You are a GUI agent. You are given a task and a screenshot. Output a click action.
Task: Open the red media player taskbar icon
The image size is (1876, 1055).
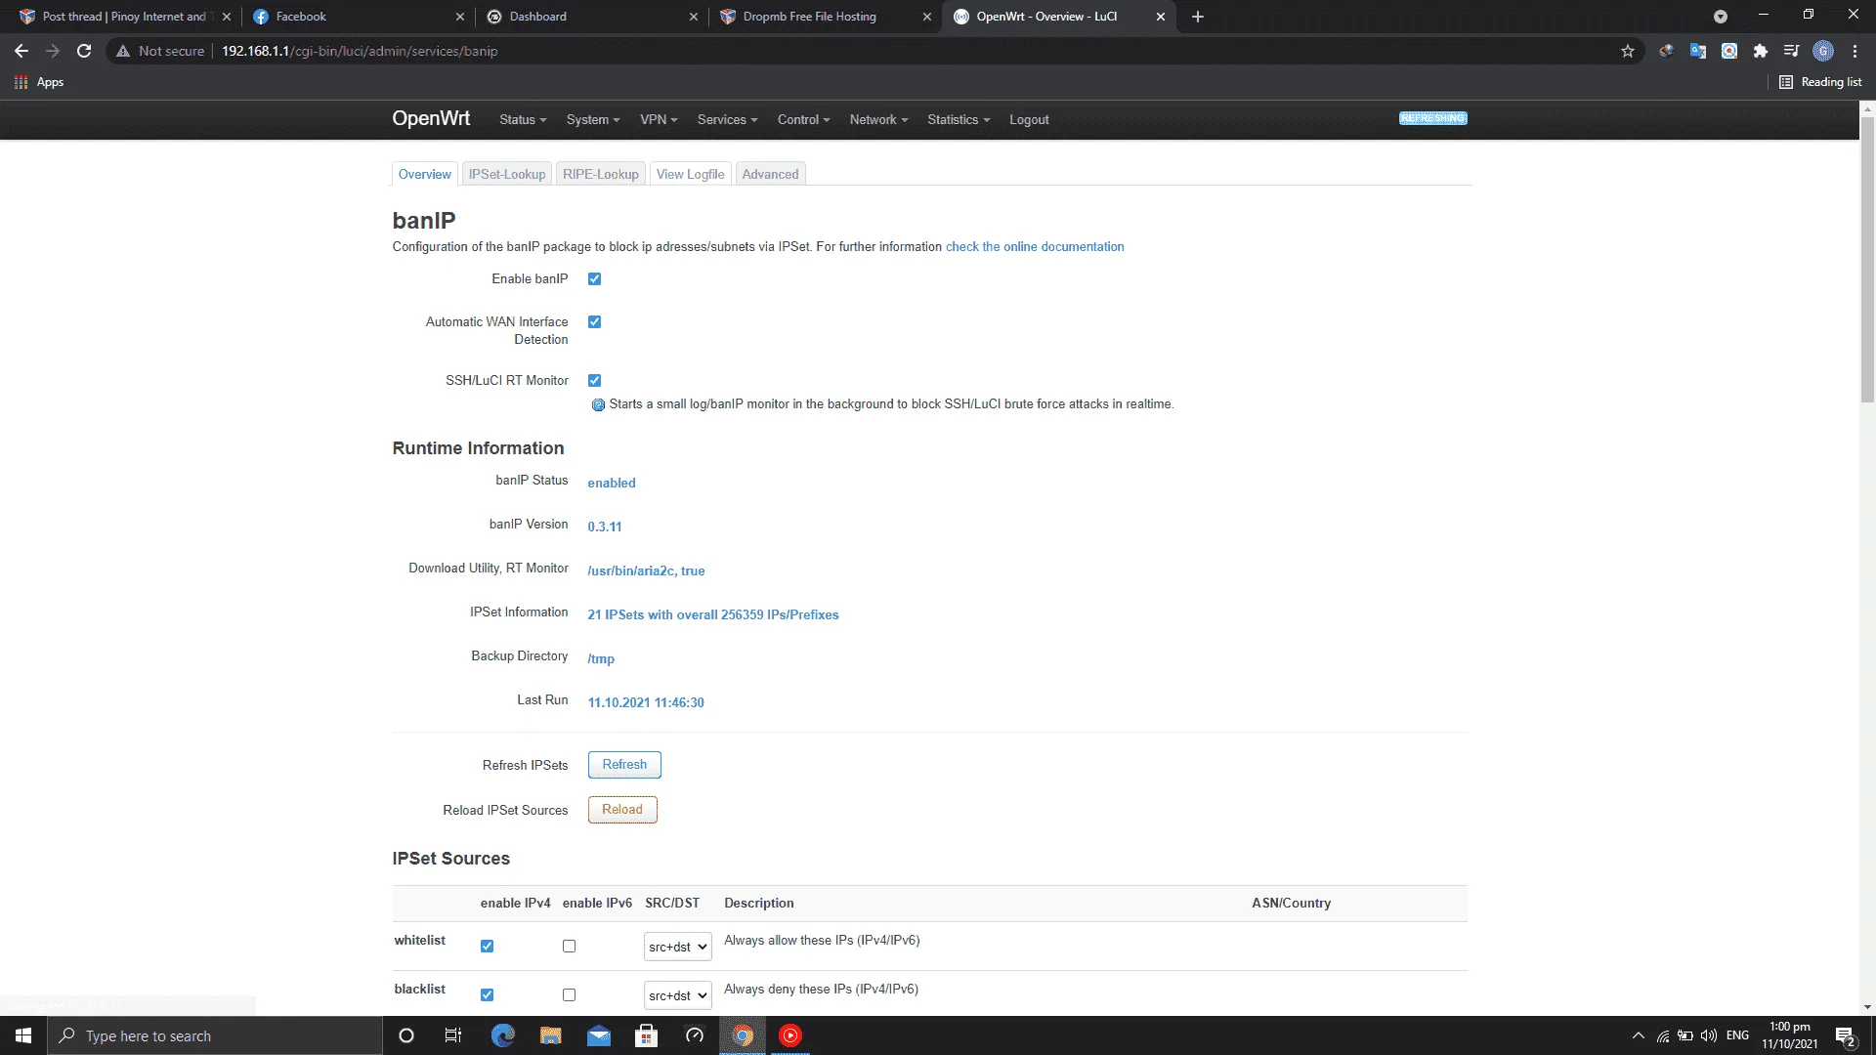(790, 1035)
